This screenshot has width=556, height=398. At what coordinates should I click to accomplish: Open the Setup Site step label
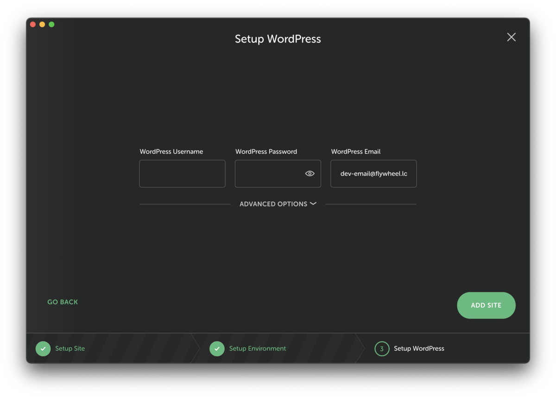[70, 348]
